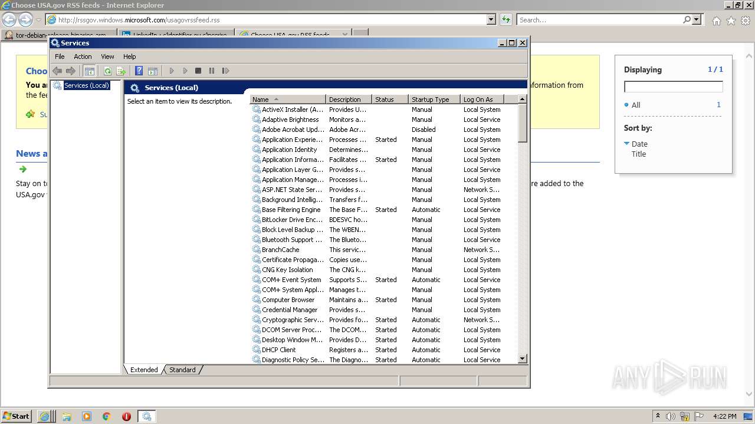
Task: Sort services by the Name column header
Action: tap(288, 100)
